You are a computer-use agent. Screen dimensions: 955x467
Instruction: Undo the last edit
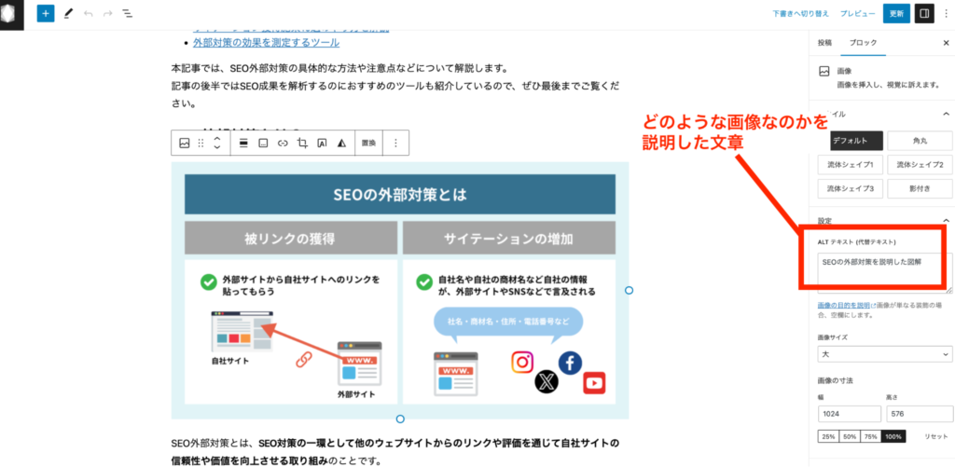coord(88,13)
